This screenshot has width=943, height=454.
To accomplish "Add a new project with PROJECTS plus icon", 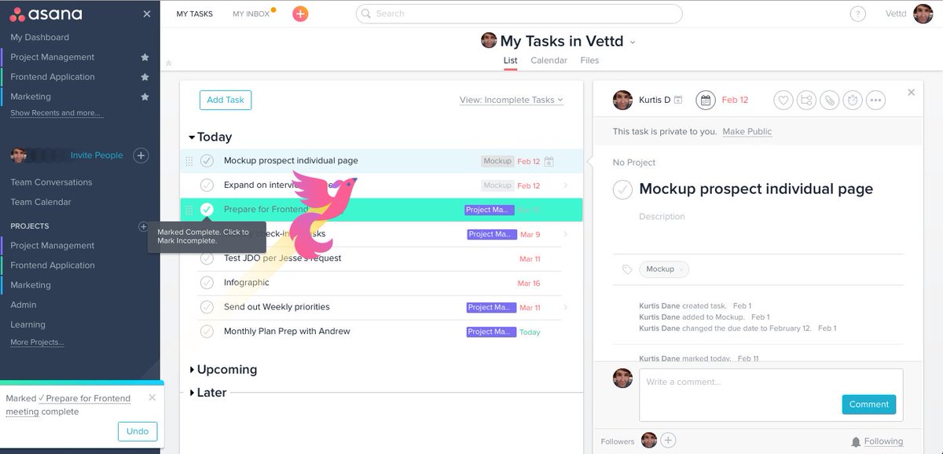I will coord(143,226).
